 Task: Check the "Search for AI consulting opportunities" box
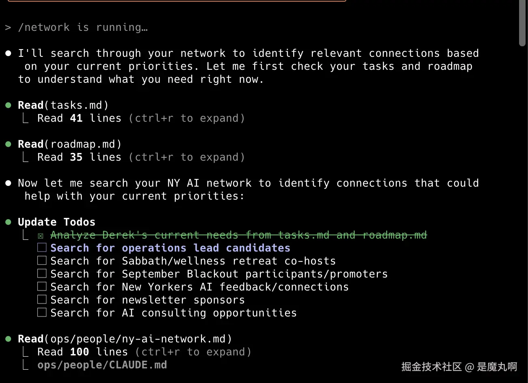click(42, 312)
